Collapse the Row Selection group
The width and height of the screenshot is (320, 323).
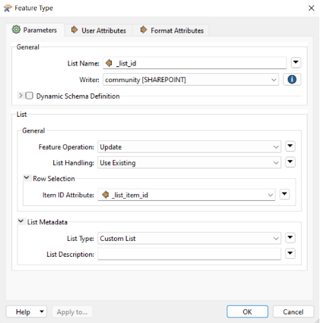26,178
